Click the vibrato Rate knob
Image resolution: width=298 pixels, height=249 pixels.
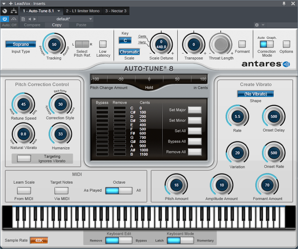[237, 116]
